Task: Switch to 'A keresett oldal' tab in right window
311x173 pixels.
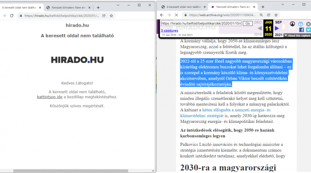Action: tap(184, 7)
